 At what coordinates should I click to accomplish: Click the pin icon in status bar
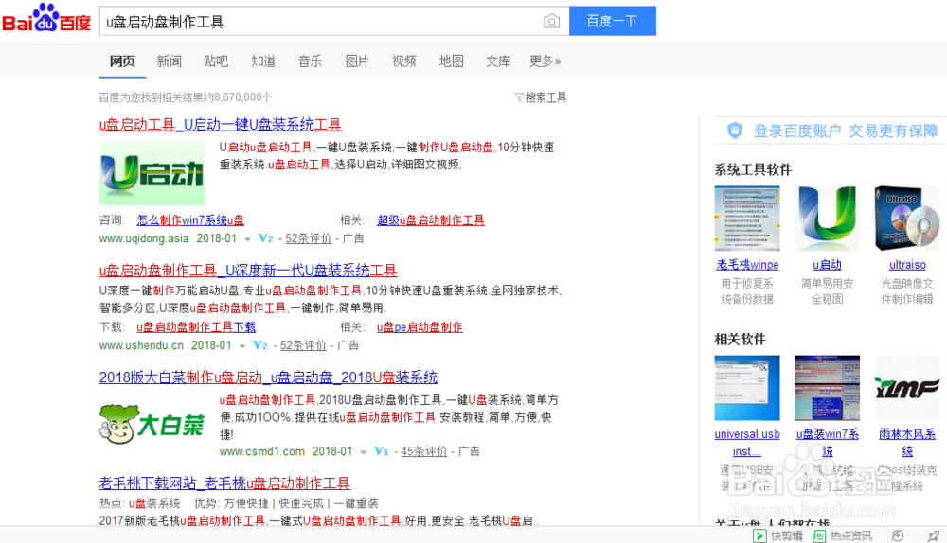(x=934, y=535)
